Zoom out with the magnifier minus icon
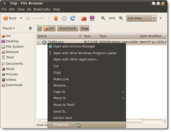This screenshot has width=171, height=132. tap(103, 18)
